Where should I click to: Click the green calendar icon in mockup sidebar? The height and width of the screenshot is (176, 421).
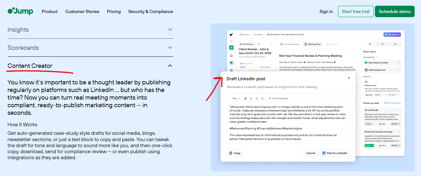point(231,48)
